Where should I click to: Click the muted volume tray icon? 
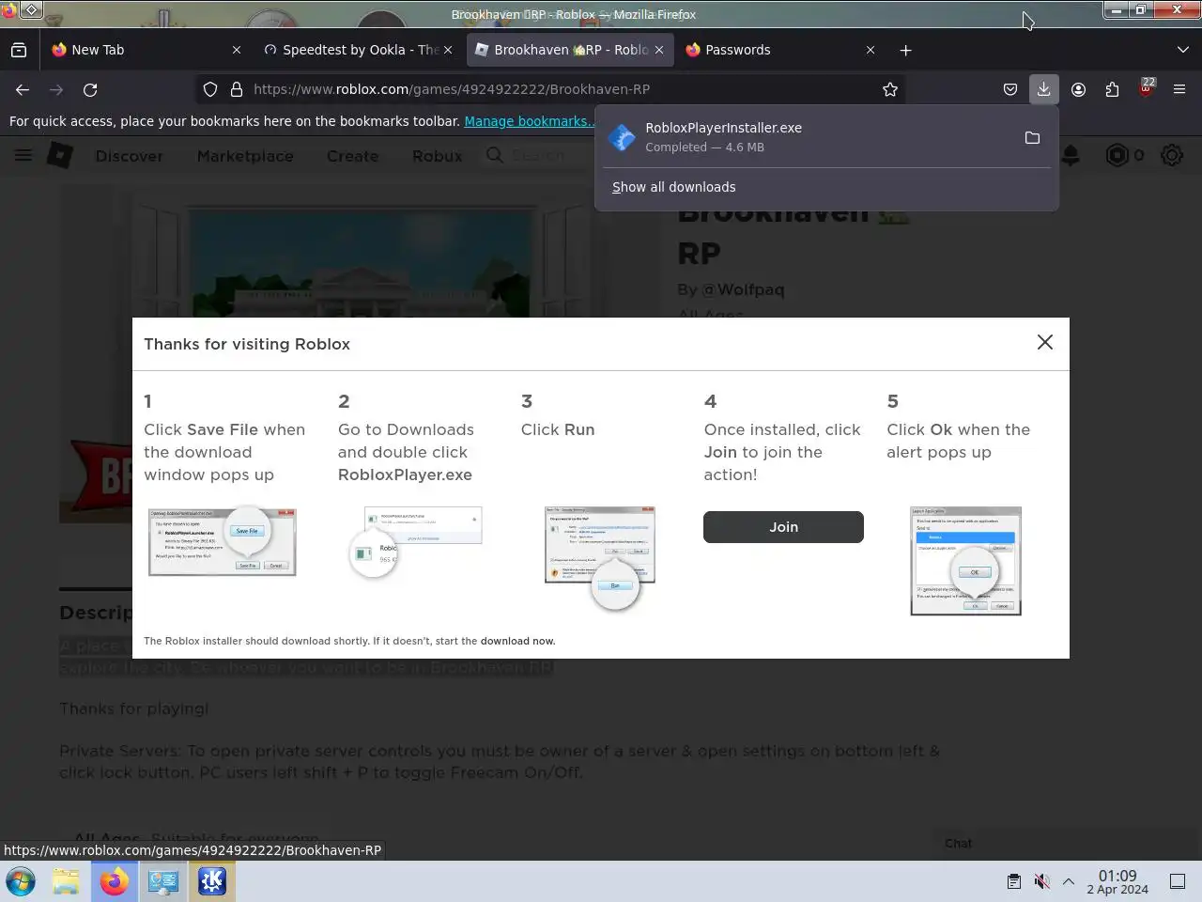(x=1041, y=881)
